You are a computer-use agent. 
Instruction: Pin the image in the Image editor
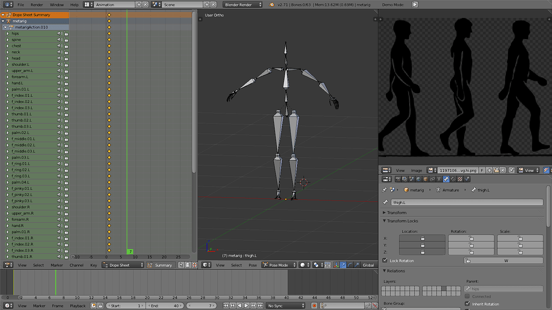pos(512,170)
